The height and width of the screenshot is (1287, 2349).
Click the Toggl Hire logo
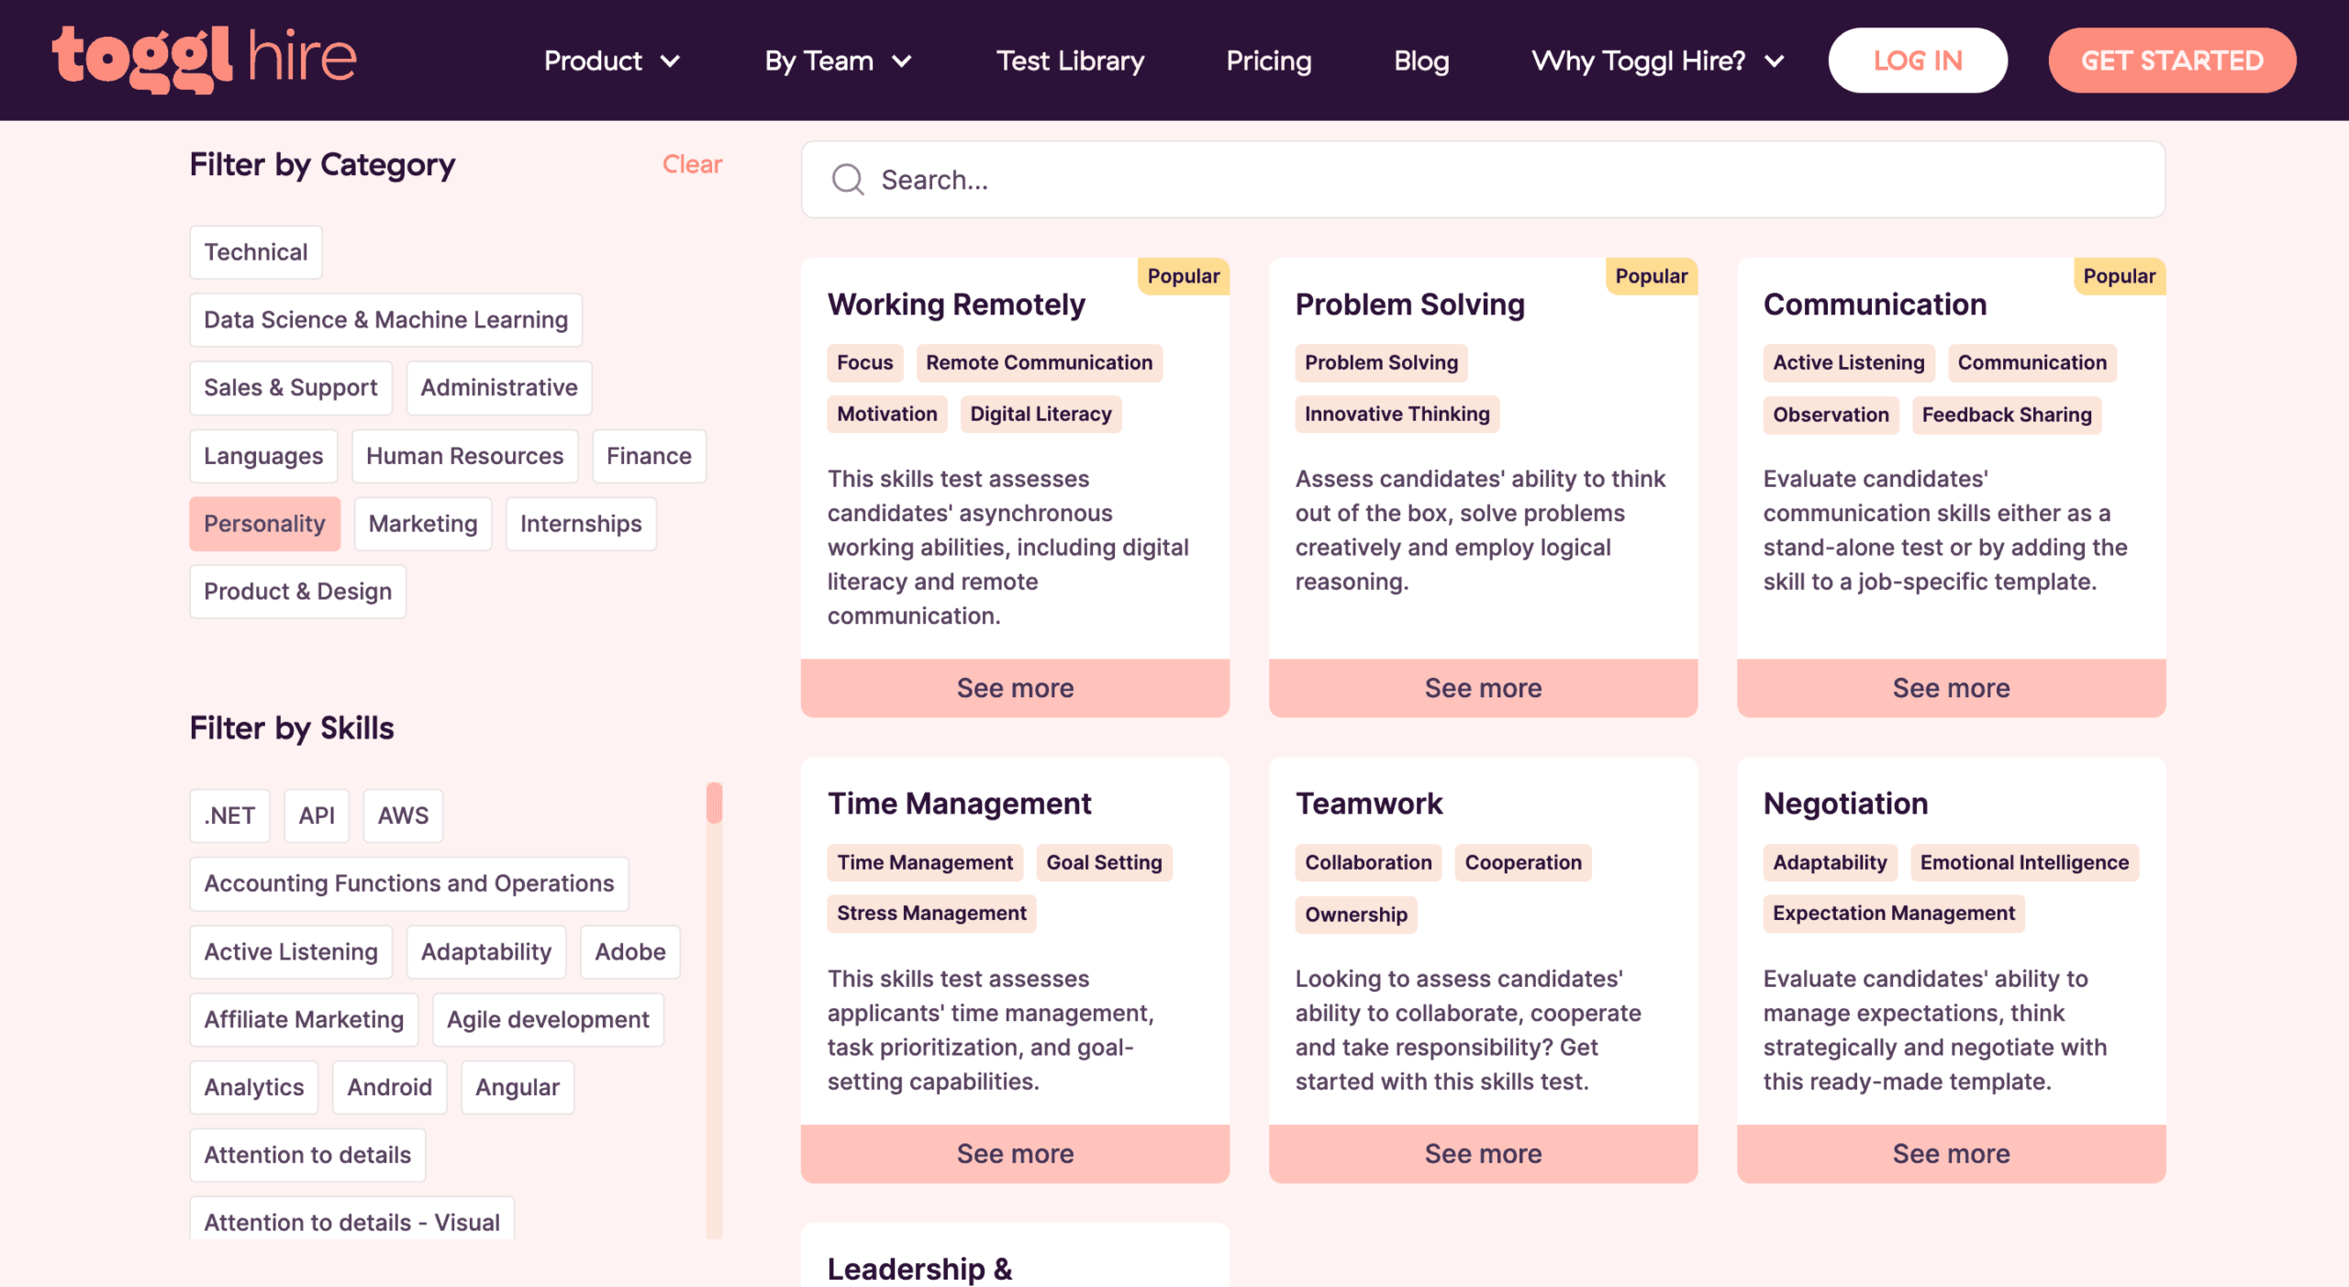point(204,59)
